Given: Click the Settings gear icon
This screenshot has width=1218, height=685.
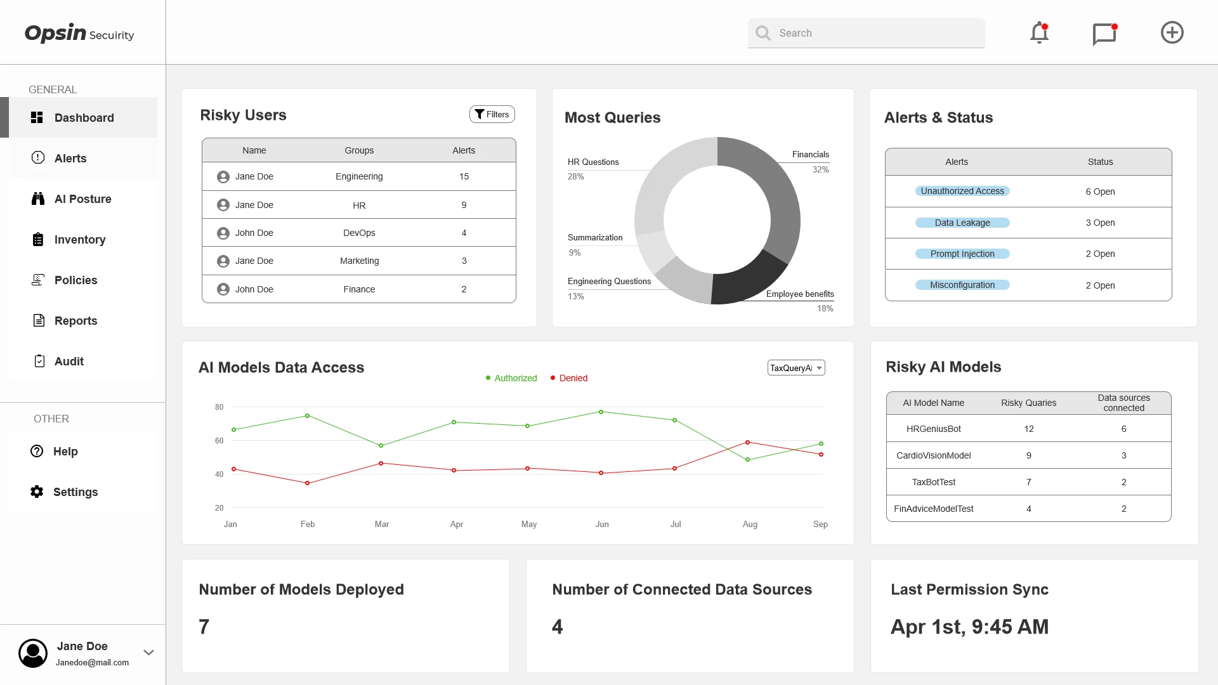Looking at the screenshot, I should tap(37, 492).
